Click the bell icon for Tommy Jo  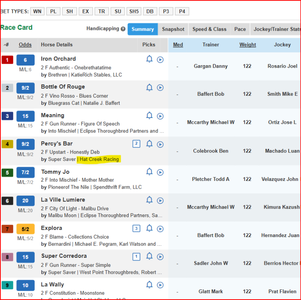(149, 172)
